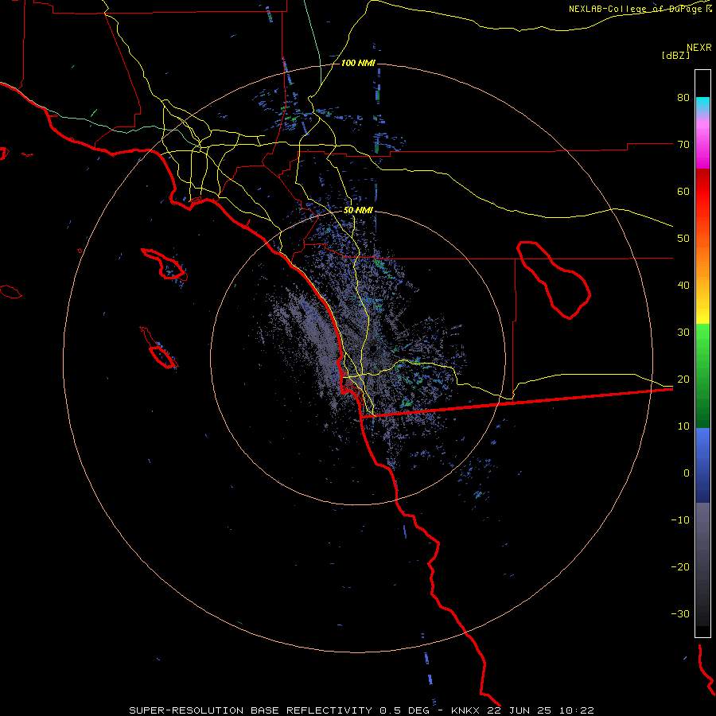The image size is (716, 716).
Task: Click the 22 JUN 25 date in caption
Action: tap(518, 710)
